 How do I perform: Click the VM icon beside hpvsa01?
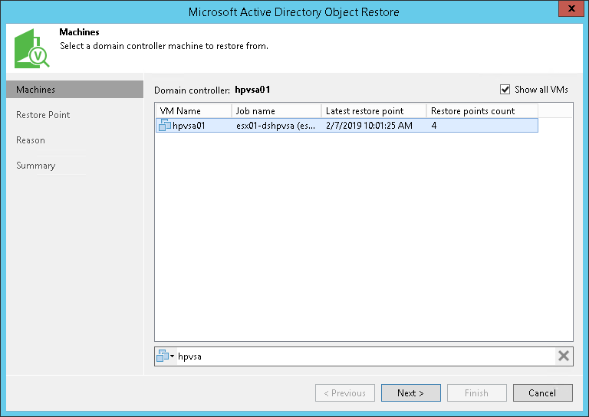(163, 125)
